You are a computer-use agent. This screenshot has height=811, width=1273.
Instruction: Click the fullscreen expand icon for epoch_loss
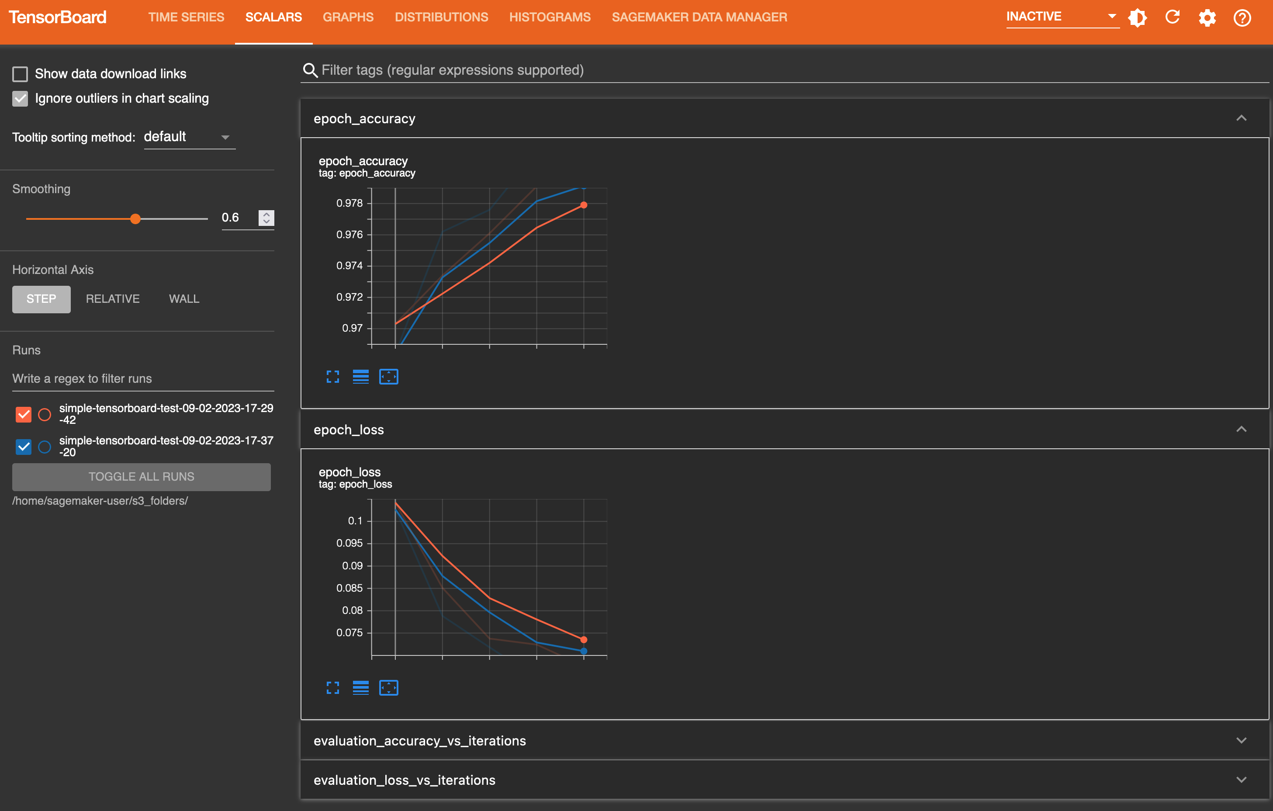pos(332,686)
